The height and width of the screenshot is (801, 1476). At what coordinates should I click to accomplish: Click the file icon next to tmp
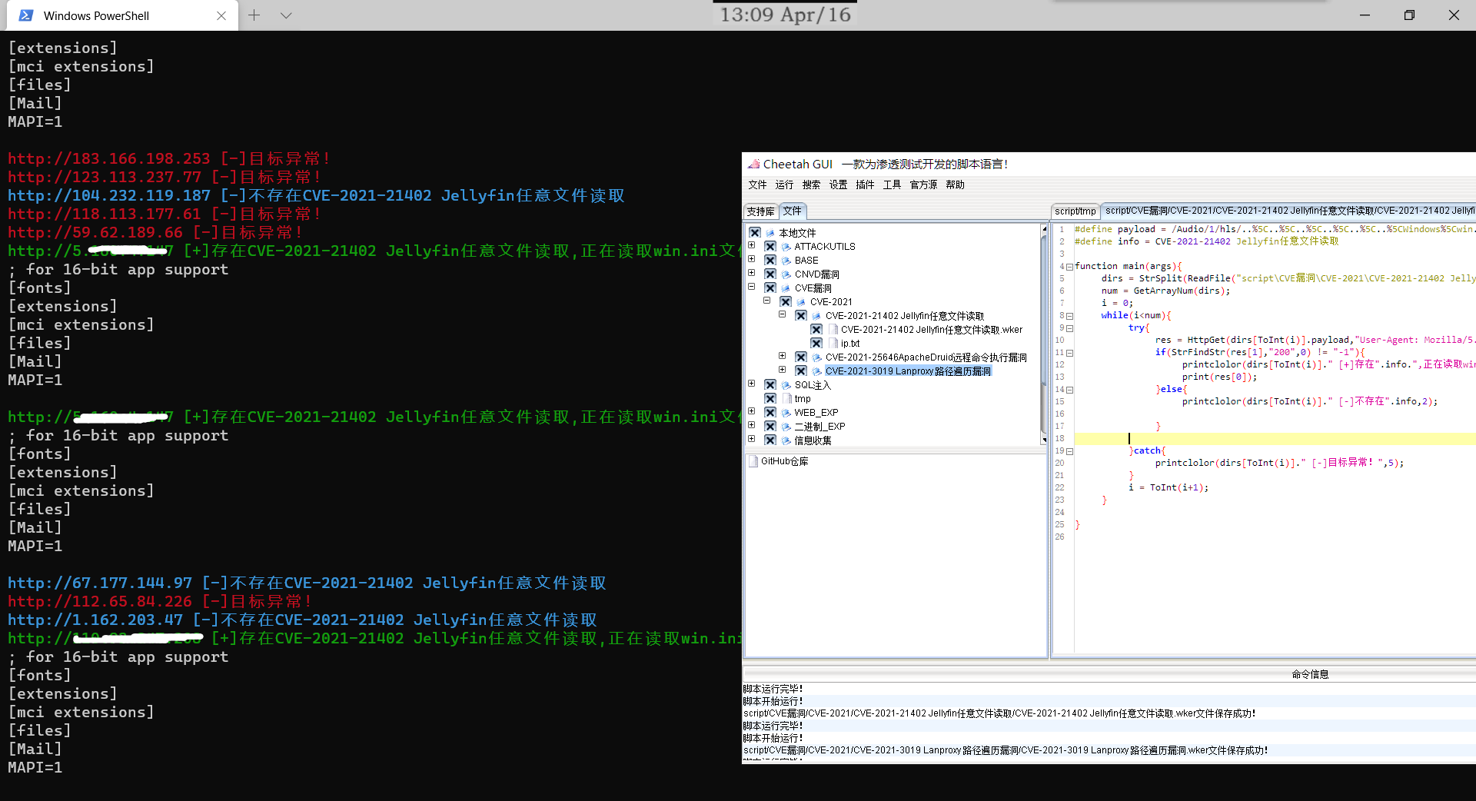pyautogui.click(x=786, y=399)
